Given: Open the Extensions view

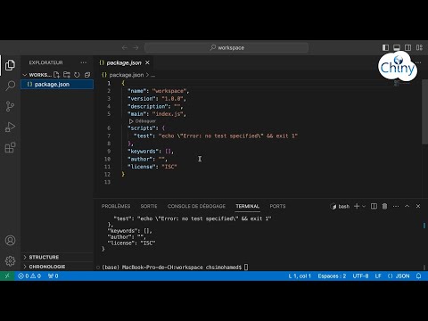Looking at the screenshot, I should pos(10,147).
